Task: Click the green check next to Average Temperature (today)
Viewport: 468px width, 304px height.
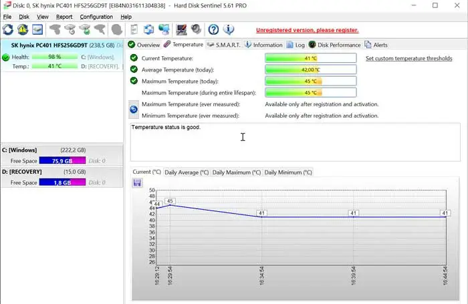Action: 134,69
